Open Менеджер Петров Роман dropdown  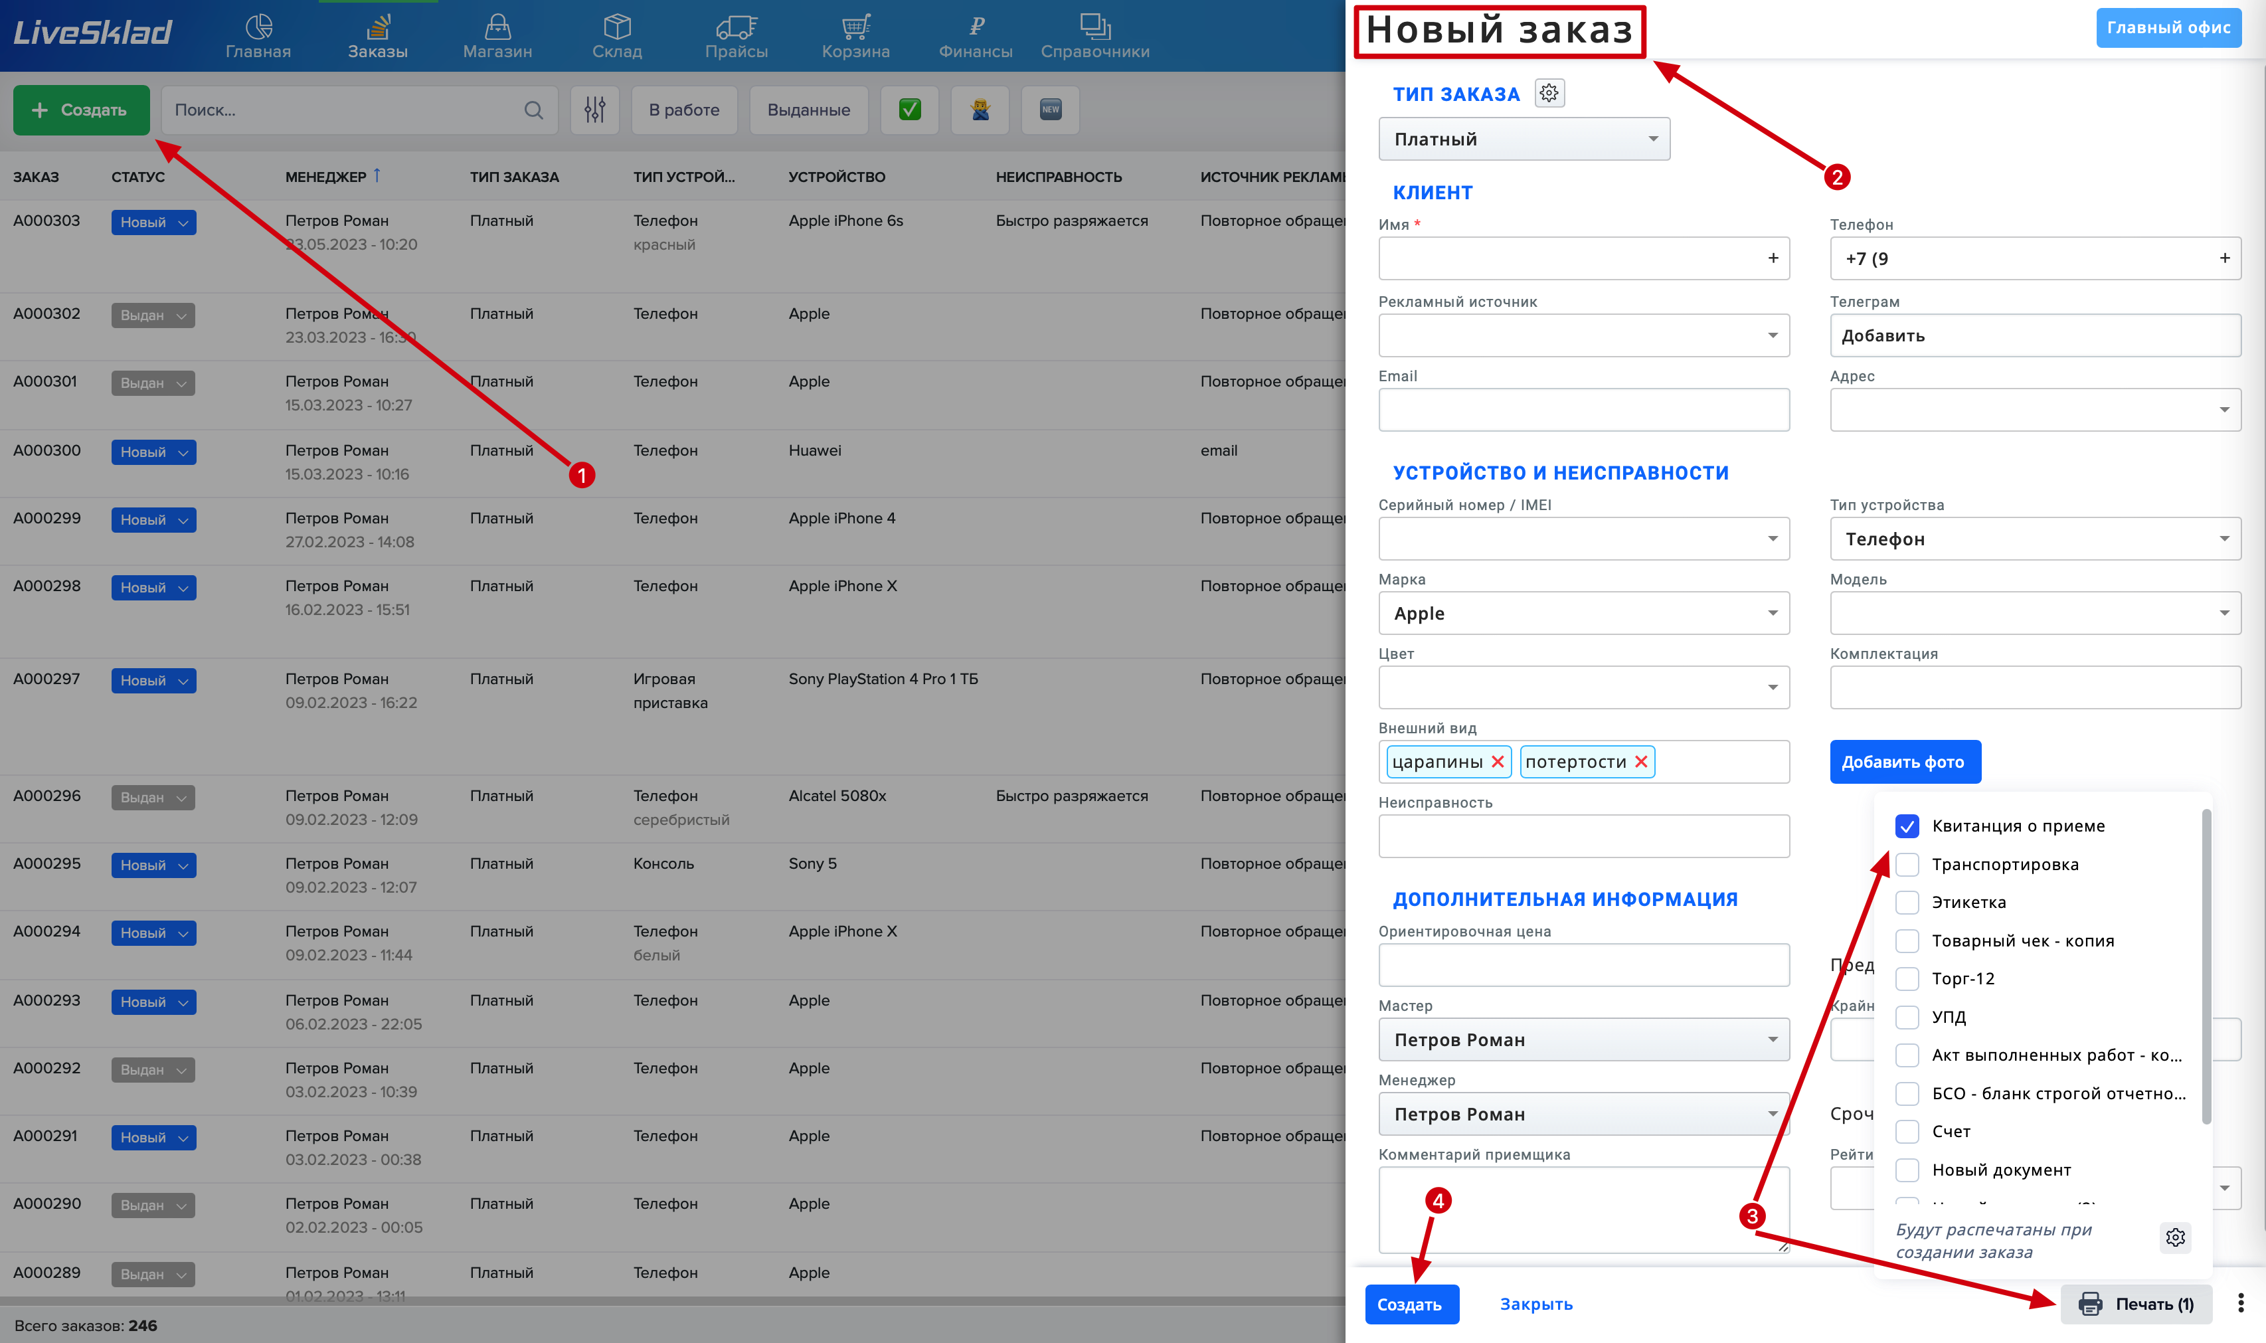[x=1583, y=1114]
